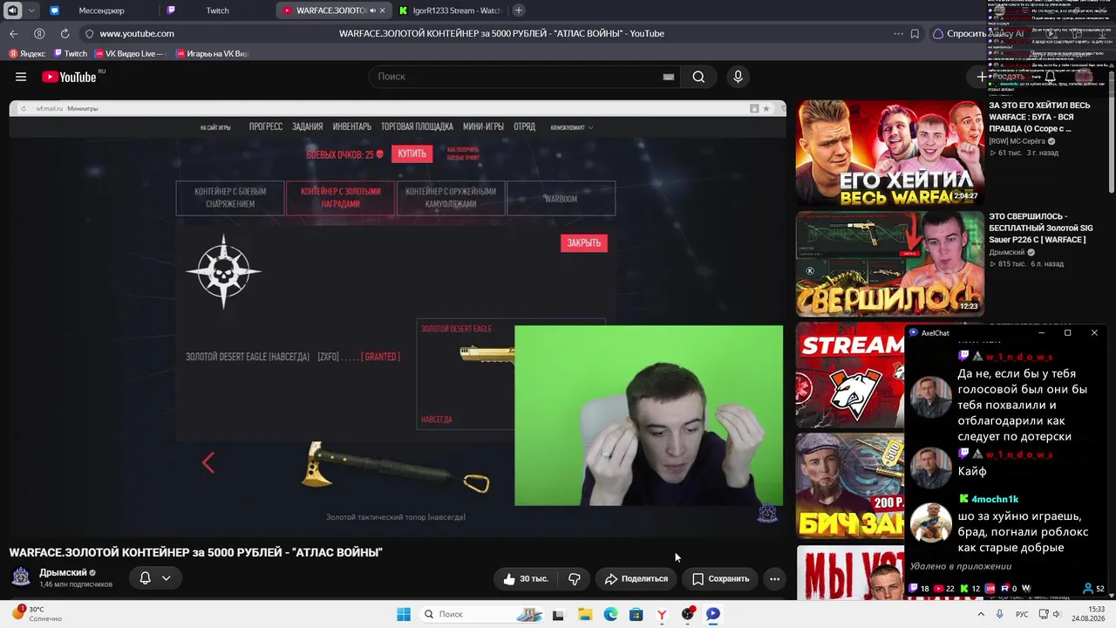The width and height of the screenshot is (1116, 628).
Task: Expand the subscription notification chevron
Action: tap(166, 577)
